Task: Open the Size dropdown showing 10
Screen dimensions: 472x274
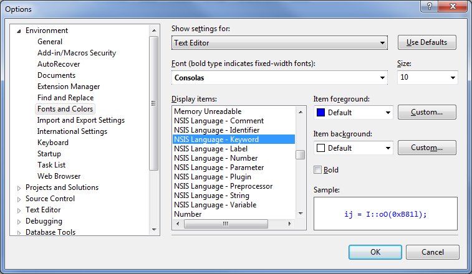Action: point(428,78)
